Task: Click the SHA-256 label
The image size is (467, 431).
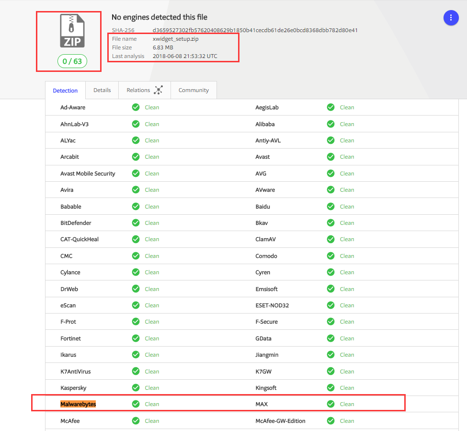Action: 123,30
